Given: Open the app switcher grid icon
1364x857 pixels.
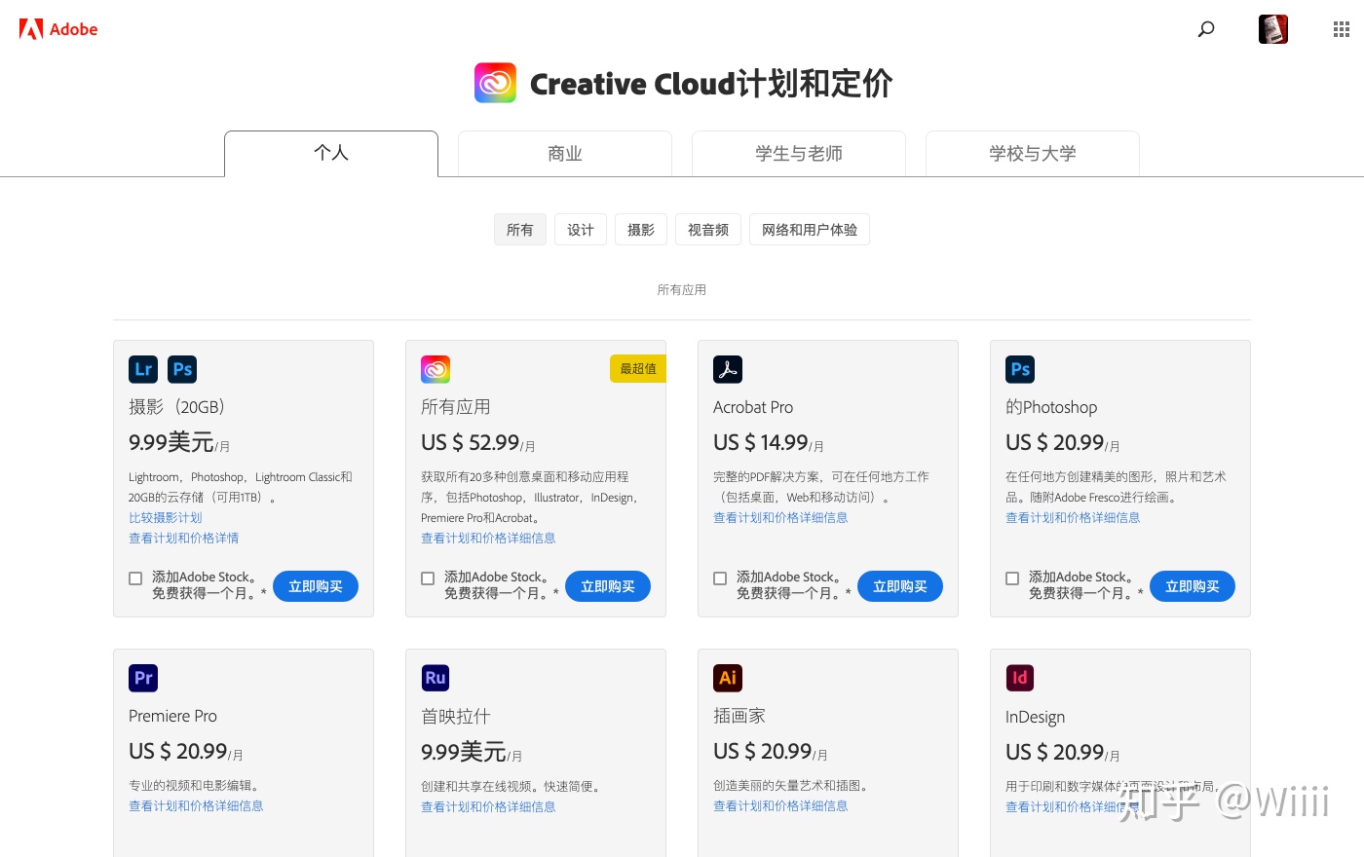Looking at the screenshot, I should coord(1342,29).
